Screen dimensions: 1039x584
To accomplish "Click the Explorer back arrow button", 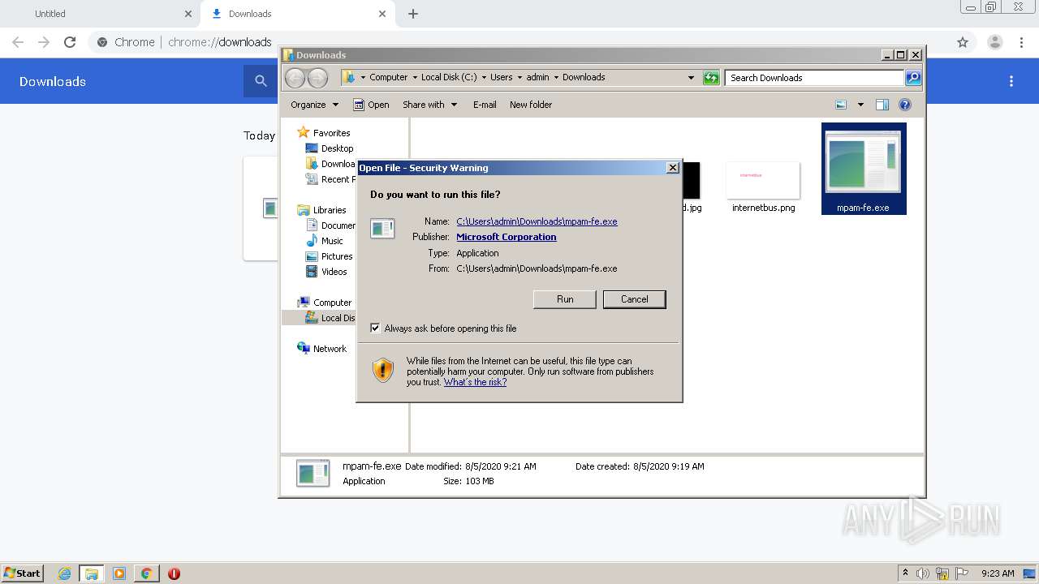I will [295, 78].
